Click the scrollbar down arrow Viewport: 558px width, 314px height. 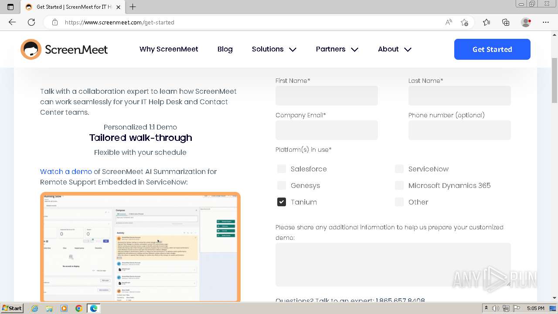[555, 298]
